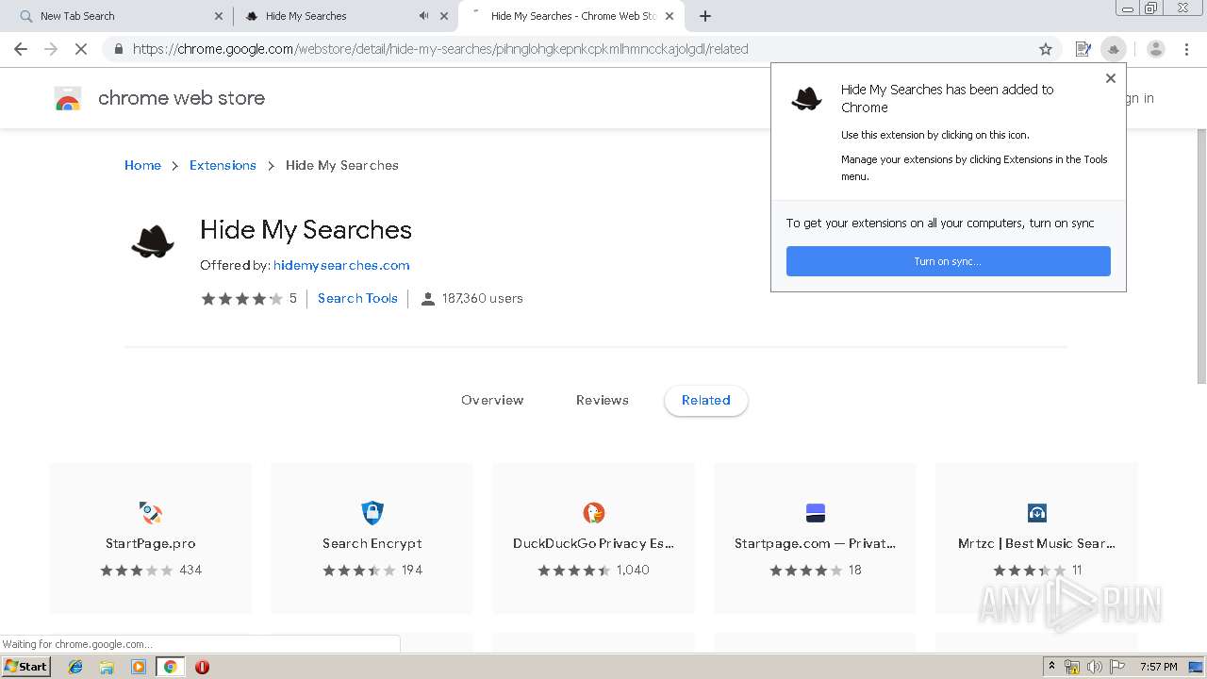This screenshot has width=1207, height=679.
Task: Stop loading the page
Action: tap(81, 49)
